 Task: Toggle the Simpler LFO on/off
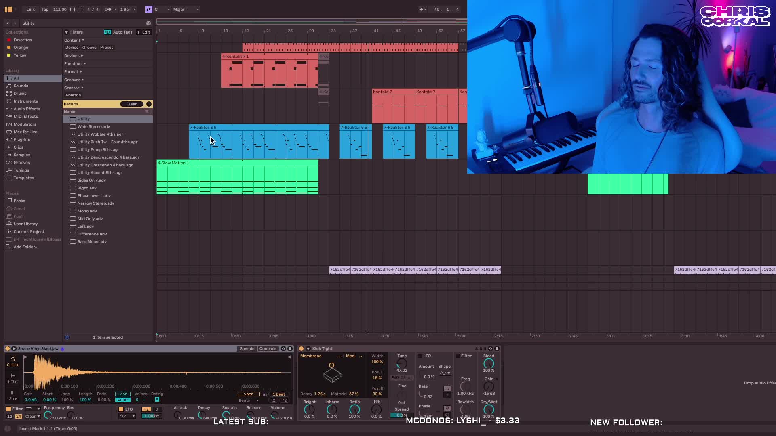coord(121,409)
